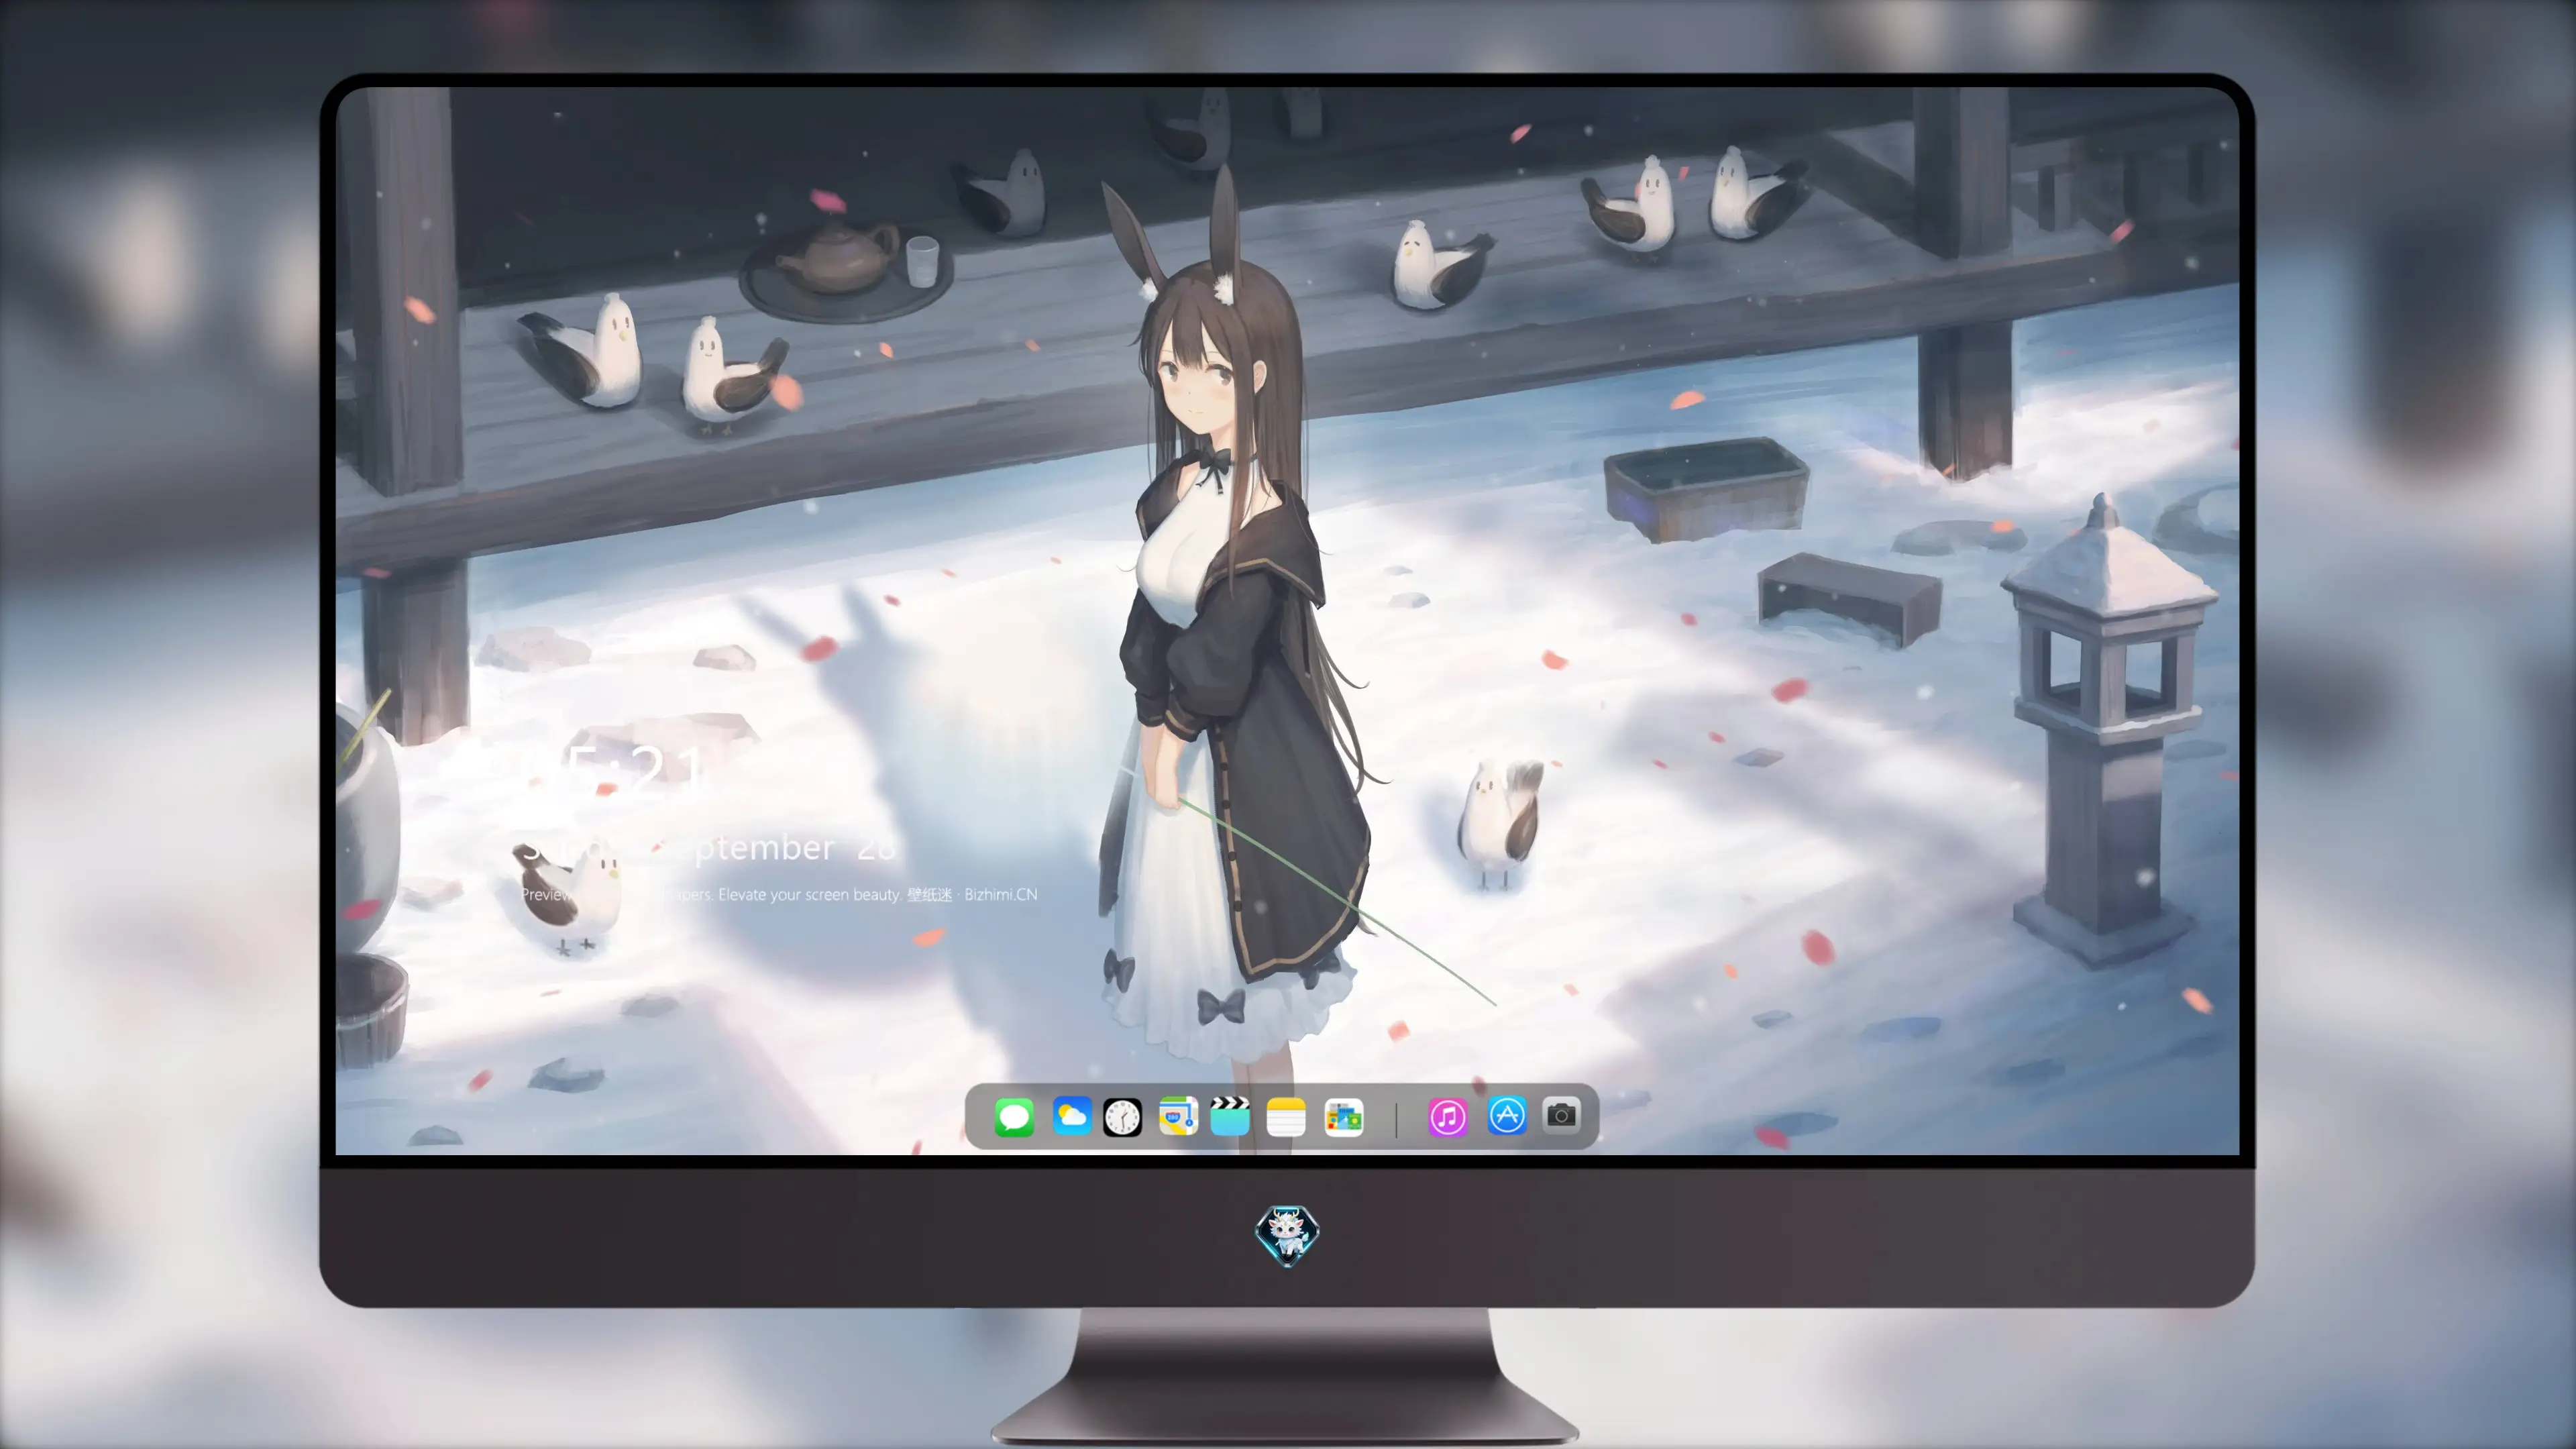
Task: Launch the Videos clapperboard app
Action: click(x=1230, y=1116)
